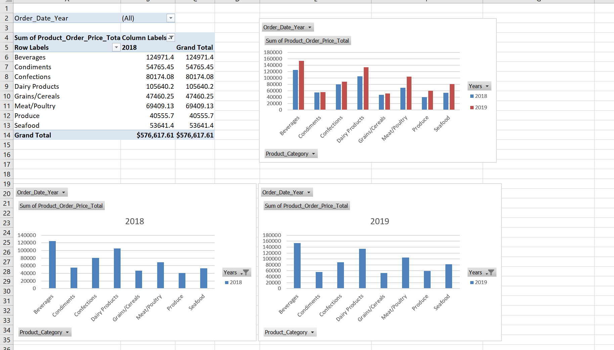Select the Grand Total column header cell
Image resolution: width=614 pixels, height=350 pixels.
[x=195, y=47]
